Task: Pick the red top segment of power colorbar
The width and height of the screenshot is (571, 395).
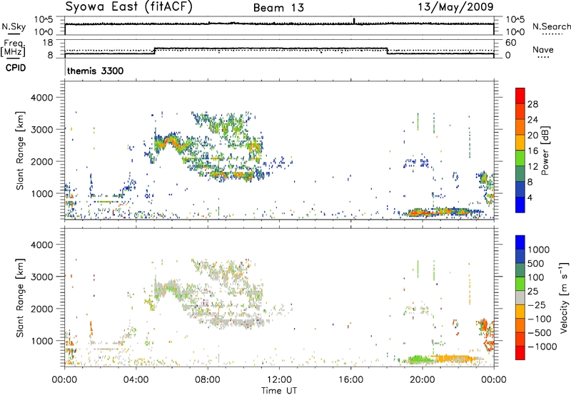Action: coord(520,96)
